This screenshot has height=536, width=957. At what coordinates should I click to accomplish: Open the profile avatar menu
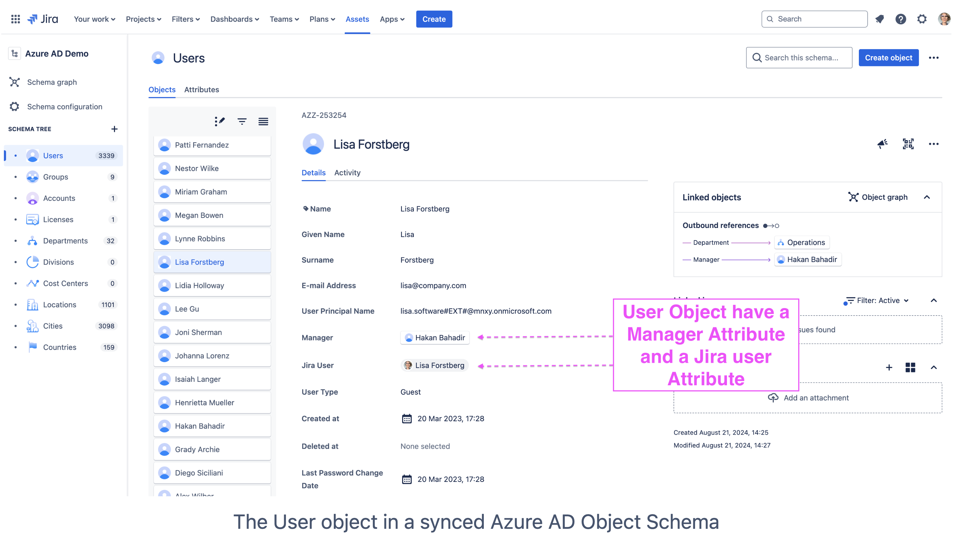pos(944,19)
